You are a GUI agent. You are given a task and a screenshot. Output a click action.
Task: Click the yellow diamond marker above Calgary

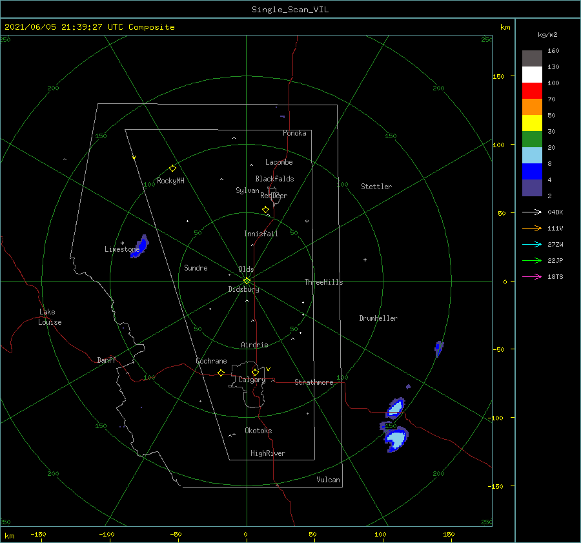tap(255, 372)
